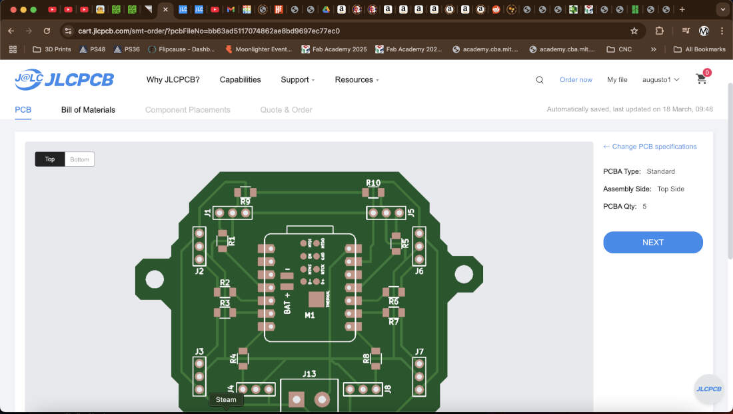The height and width of the screenshot is (414, 733).
Task: View site information icon in address bar
Action: coord(68,31)
